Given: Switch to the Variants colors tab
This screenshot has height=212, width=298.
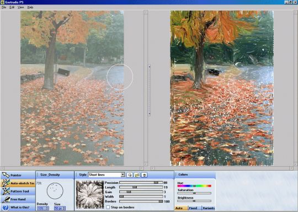Looking at the screenshot, I should click(x=209, y=208).
